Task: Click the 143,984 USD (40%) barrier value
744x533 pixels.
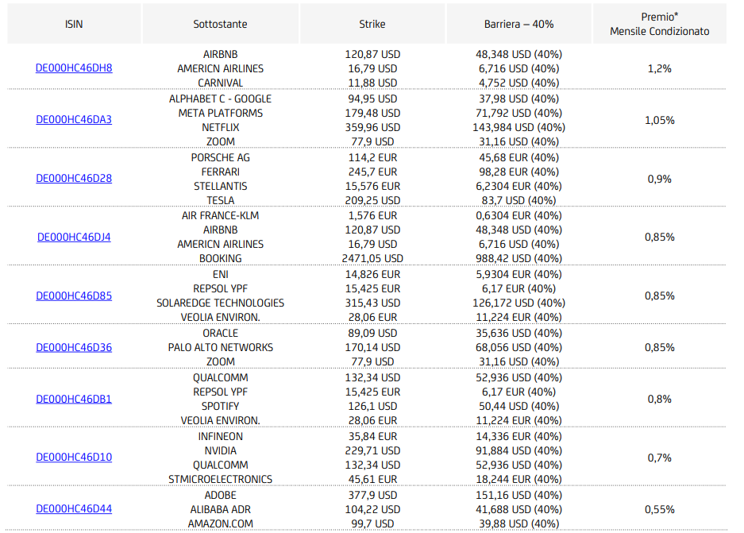Action: [518, 127]
